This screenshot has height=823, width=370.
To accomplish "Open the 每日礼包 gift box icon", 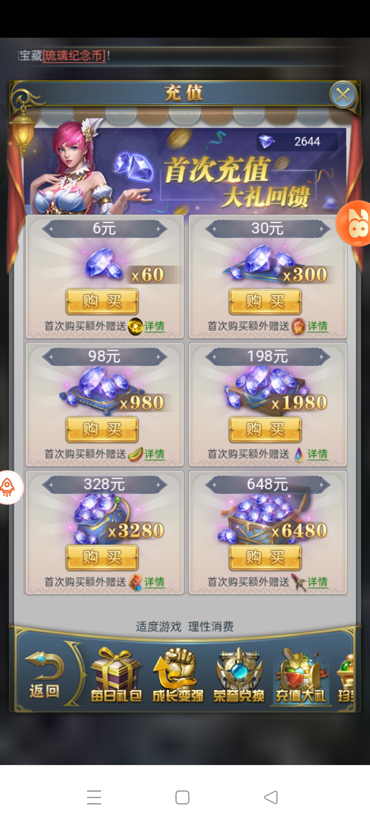I will tap(116, 675).
